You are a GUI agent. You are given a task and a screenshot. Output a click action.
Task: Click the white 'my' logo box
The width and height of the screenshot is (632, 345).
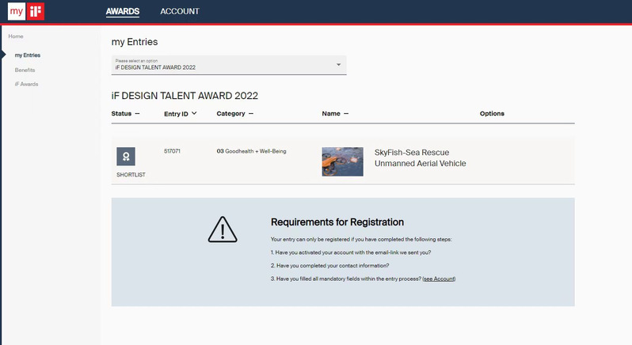click(x=17, y=12)
